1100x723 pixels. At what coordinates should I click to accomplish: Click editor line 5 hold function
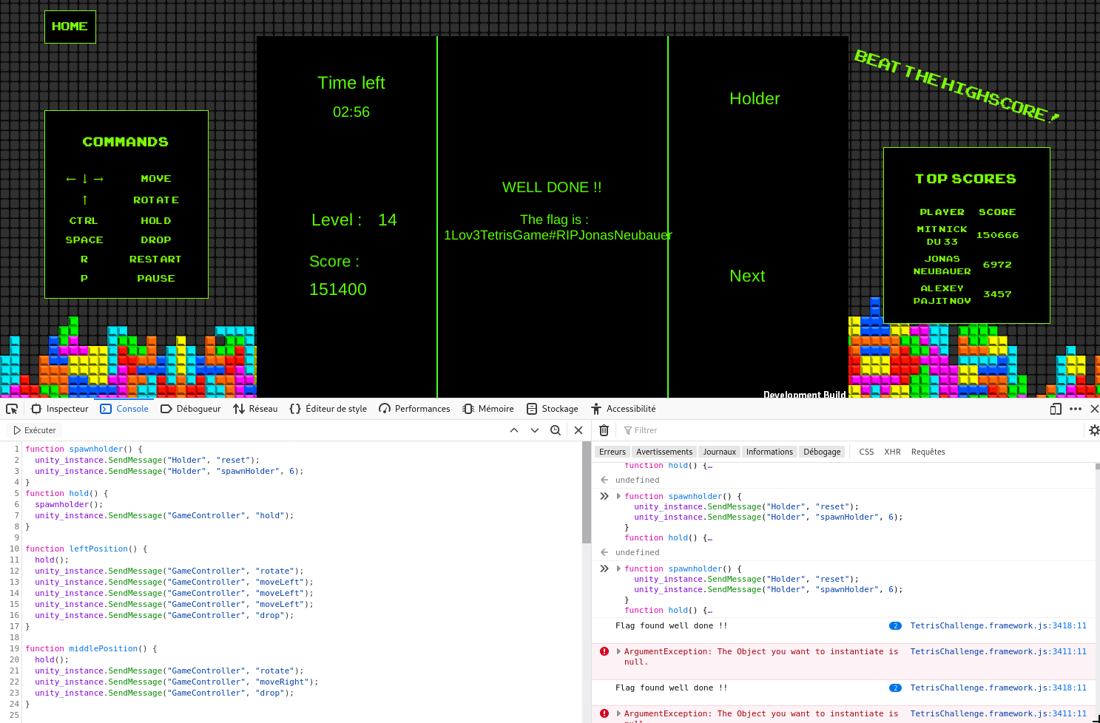point(67,494)
